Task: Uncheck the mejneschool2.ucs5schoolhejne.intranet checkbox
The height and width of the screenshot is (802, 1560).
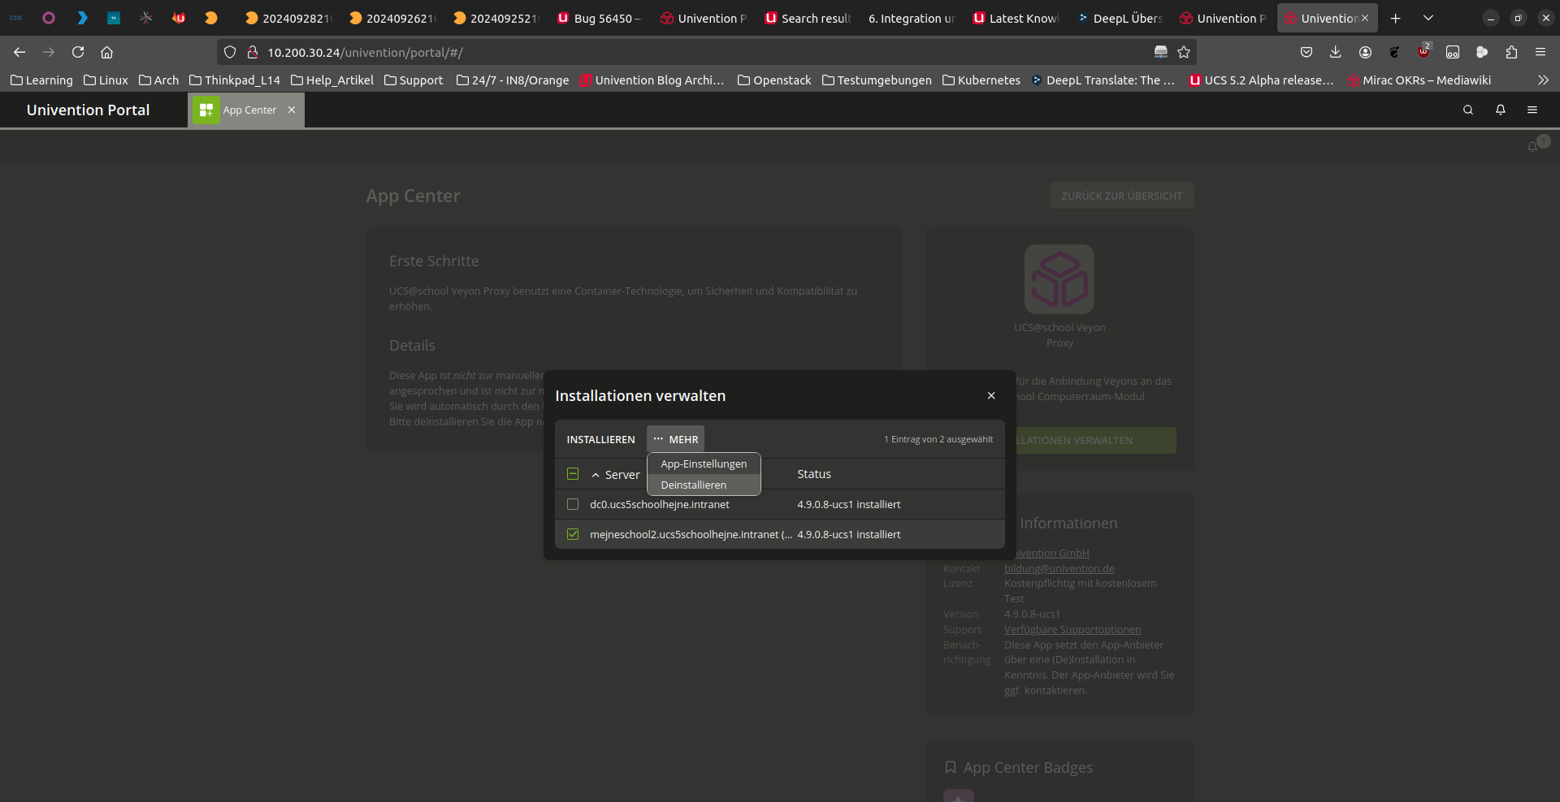Action: (573, 534)
